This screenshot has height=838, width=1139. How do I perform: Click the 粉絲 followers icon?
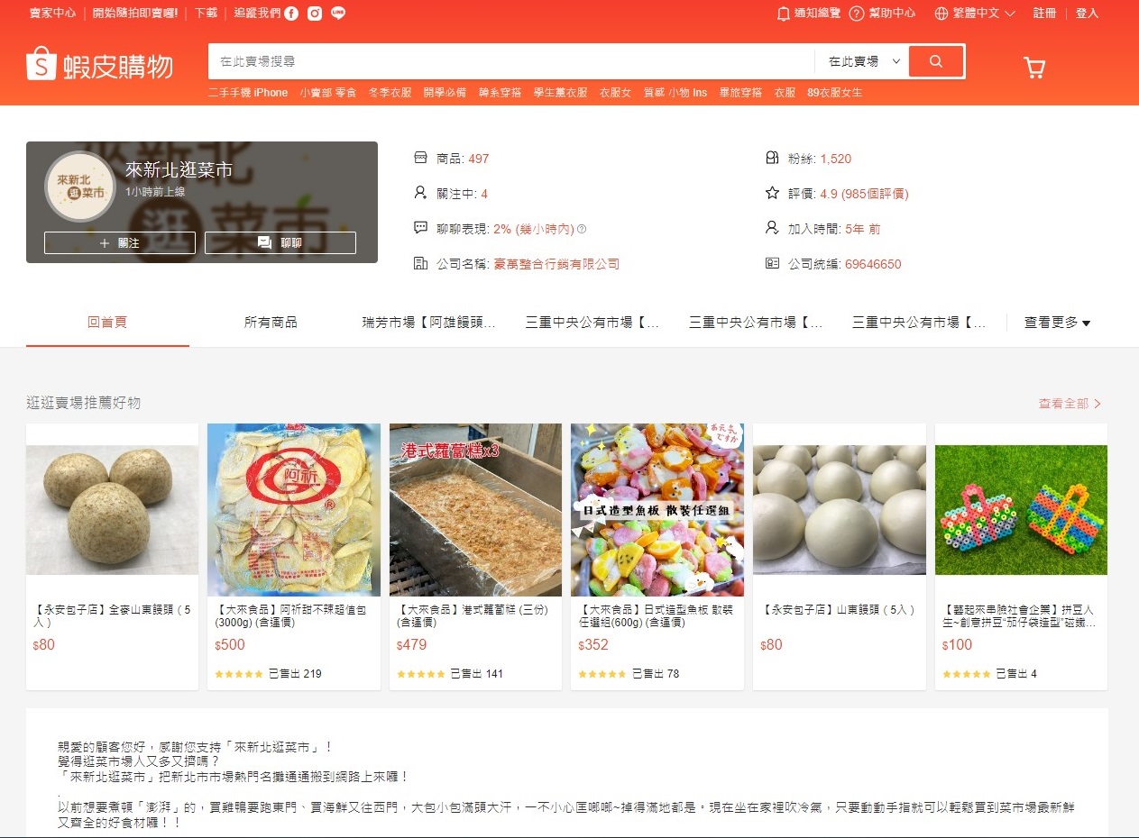[x=772, y=158]
